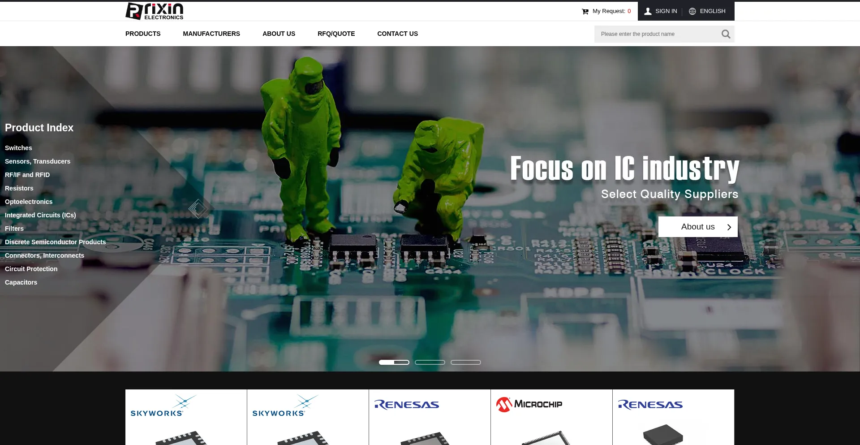The image size is (860, 445).
Task: Open Filters category
Action: [x=14, y=229]
